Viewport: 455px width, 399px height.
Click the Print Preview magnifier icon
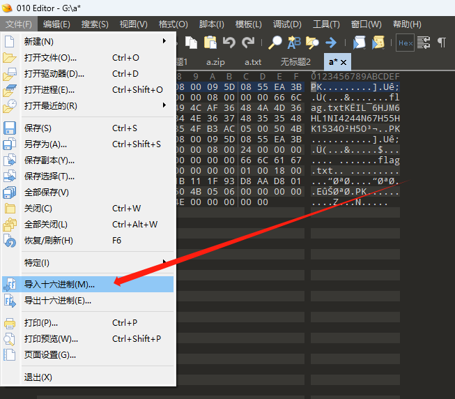tap(10, 339)
